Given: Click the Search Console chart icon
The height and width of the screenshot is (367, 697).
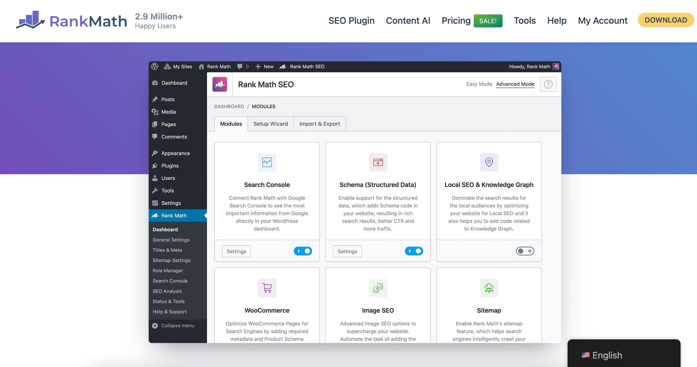Looking at the screenshot, I should click(267, 162).
